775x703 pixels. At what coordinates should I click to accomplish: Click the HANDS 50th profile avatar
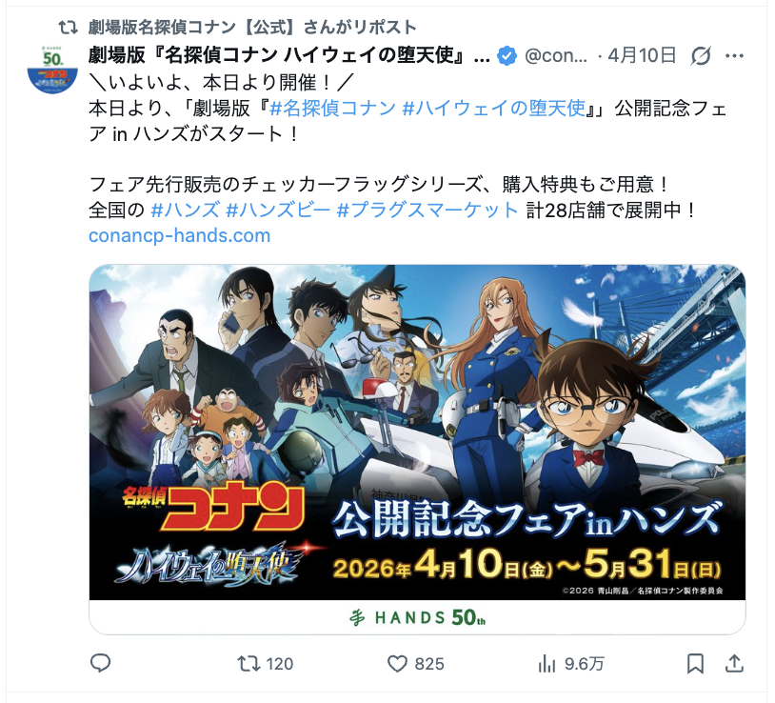pos(53,70)
